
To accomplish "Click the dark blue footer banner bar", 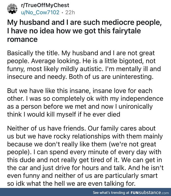I will pos(85,192).
